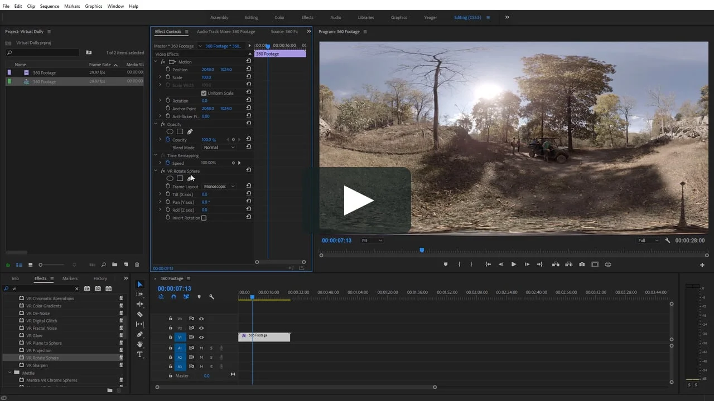Open the Frame Layout Monoscopic dropdown
Image resolution: width=714 pixels, height=401 pixels.
(x=219, y=186)
